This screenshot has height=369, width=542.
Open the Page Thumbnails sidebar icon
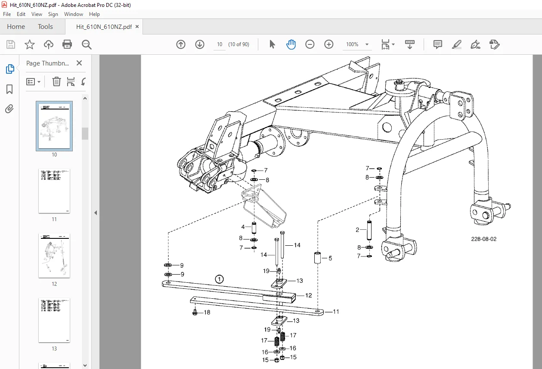[9, 69]
